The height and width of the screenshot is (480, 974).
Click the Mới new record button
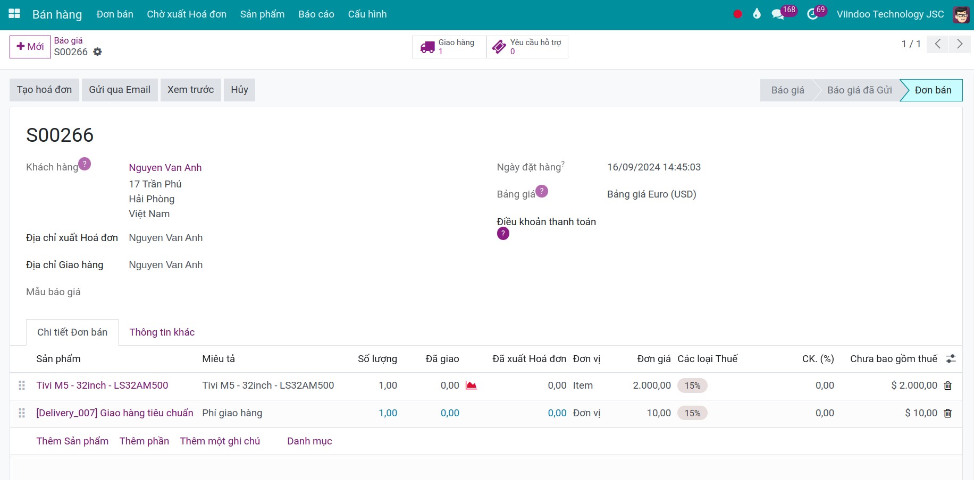click(30, 47)
